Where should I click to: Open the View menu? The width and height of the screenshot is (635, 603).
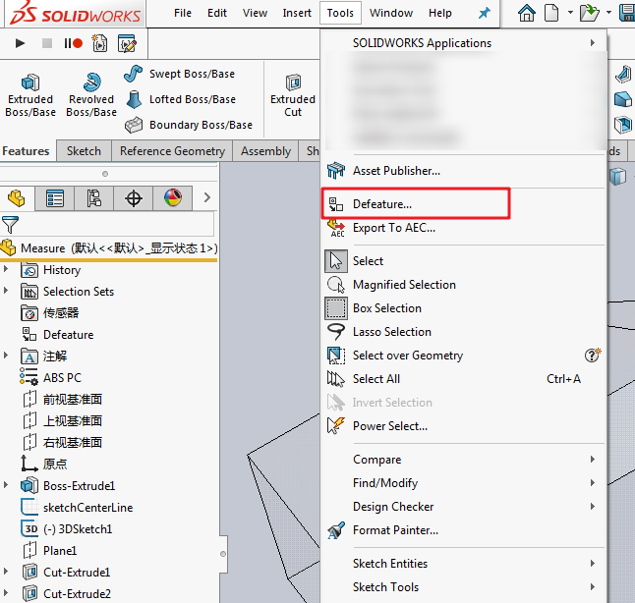pos(256,13)
